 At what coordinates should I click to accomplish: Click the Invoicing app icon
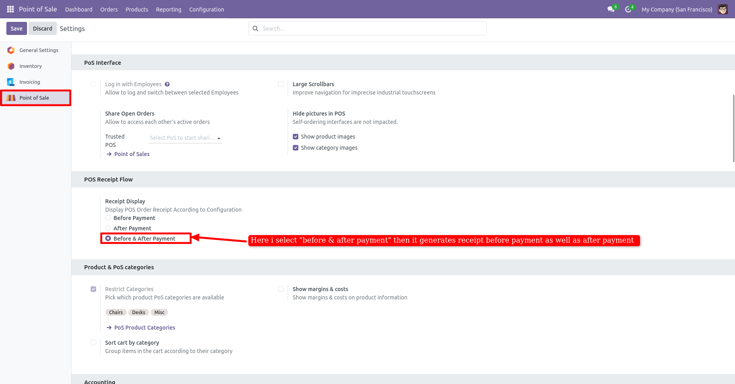point(11,82)
